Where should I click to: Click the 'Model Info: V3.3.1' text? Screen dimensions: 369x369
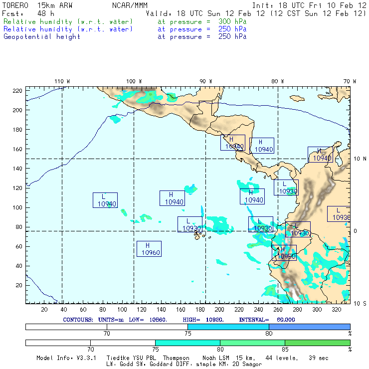coord(66,358)
